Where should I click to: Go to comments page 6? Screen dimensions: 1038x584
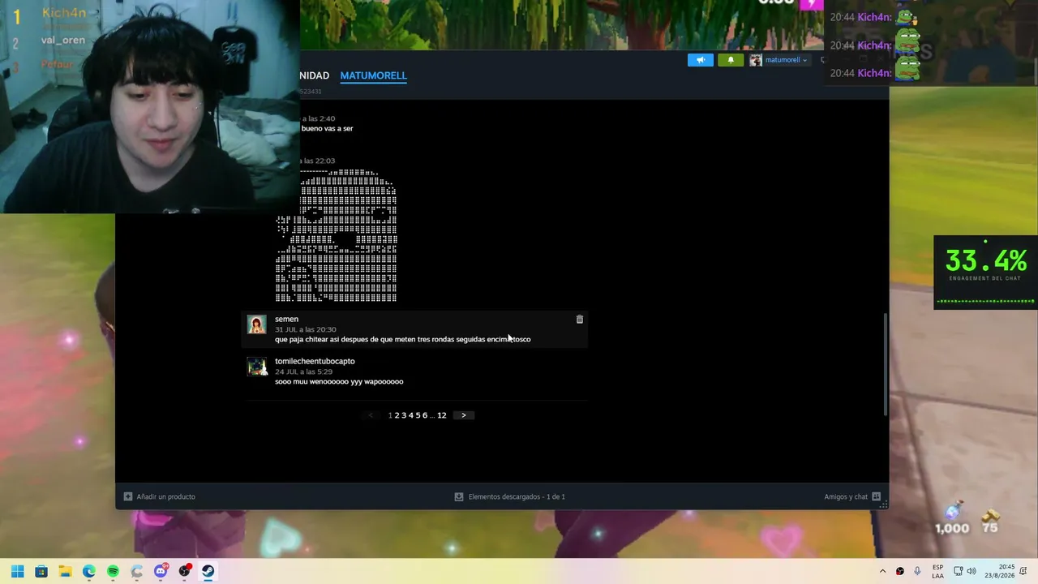[x=425, y=415]
